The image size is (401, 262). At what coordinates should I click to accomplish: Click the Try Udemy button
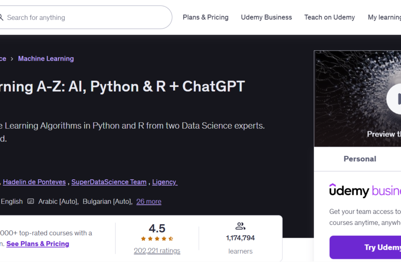[x=365, y=247]
